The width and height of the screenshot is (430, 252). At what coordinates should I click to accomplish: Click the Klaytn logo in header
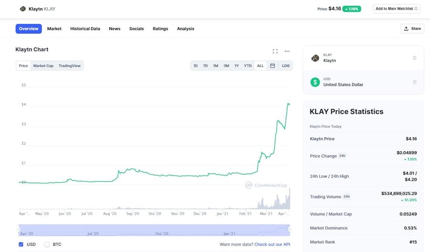22,9
